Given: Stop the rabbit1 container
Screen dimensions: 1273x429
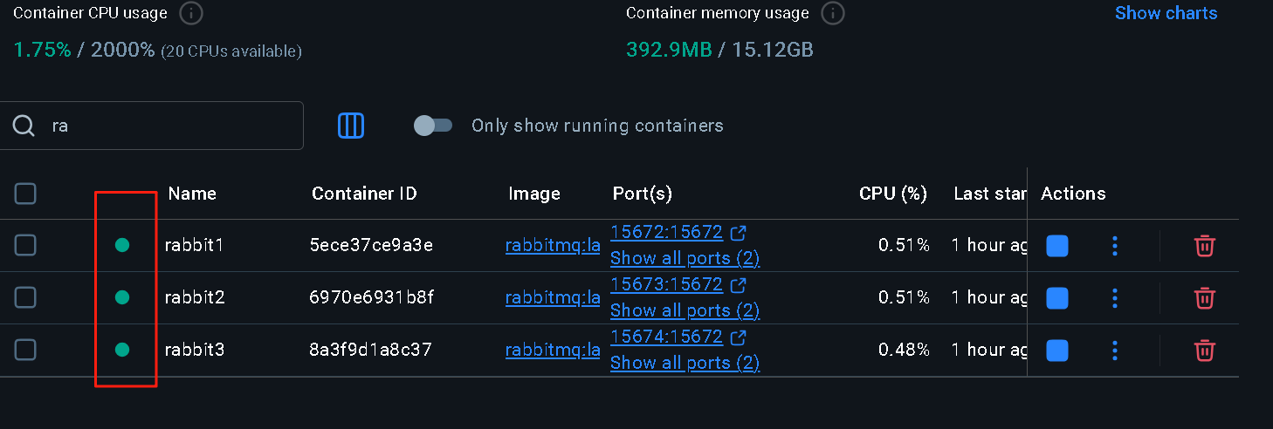Looking at the screenshot, I should pos(1056,246).
